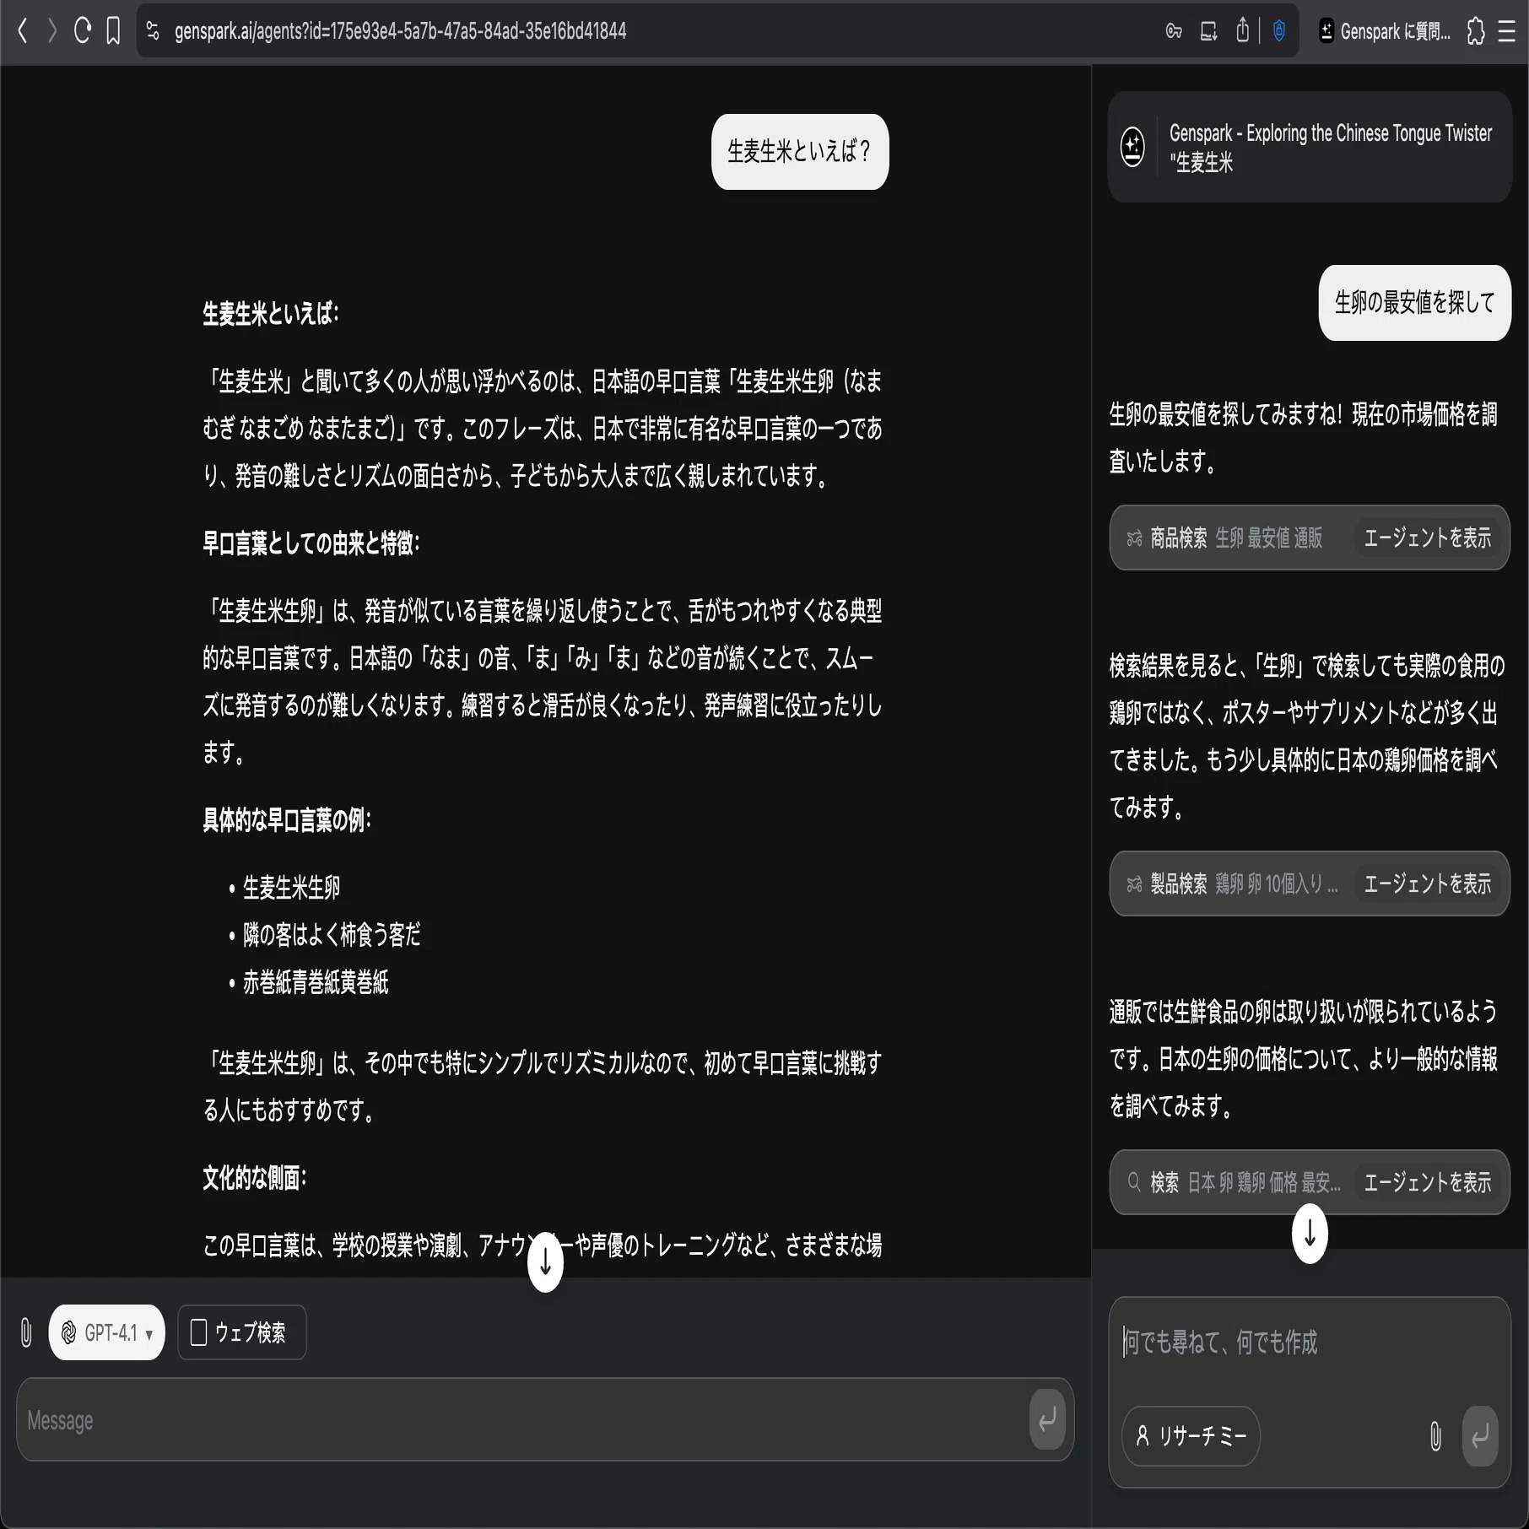Send message with side panel send button
1529x1529 pixels.
(x=1480, y=1435)
